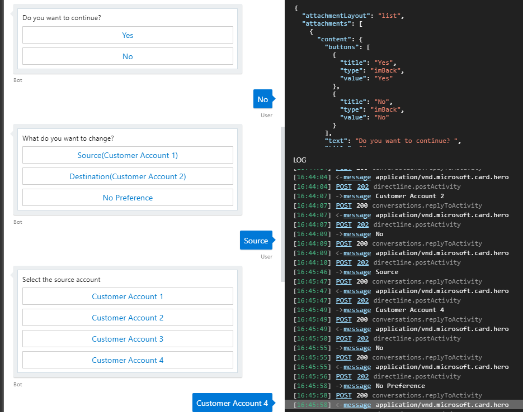Open the POST 202 directline.postActivity link at 16:44:04
Image resolution: width=523 pixels, height=412 pixels.
pyautogui.click(x=343, y=186)
